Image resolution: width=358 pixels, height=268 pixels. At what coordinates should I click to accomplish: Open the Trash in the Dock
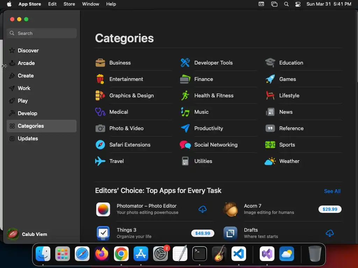315,254
